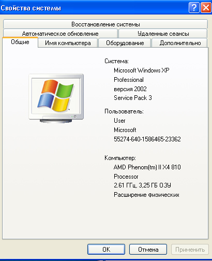Open the Оборудование tab

pos(125,43)
